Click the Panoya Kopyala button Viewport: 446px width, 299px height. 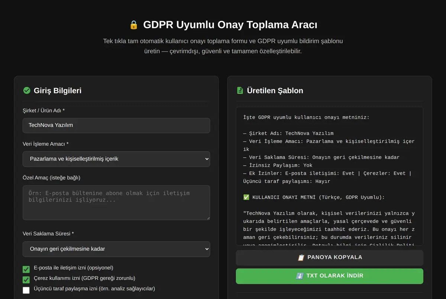pos(329,257)
